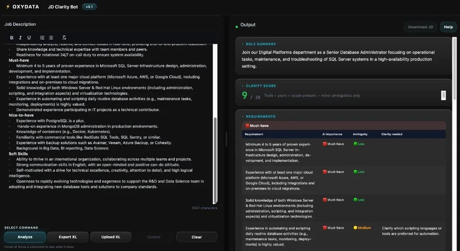Click the Requirements section heading

pos(261,116)
